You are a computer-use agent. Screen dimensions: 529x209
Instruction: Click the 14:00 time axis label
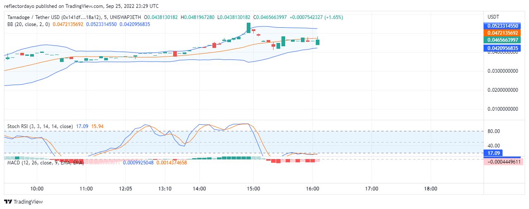(199, 189)
